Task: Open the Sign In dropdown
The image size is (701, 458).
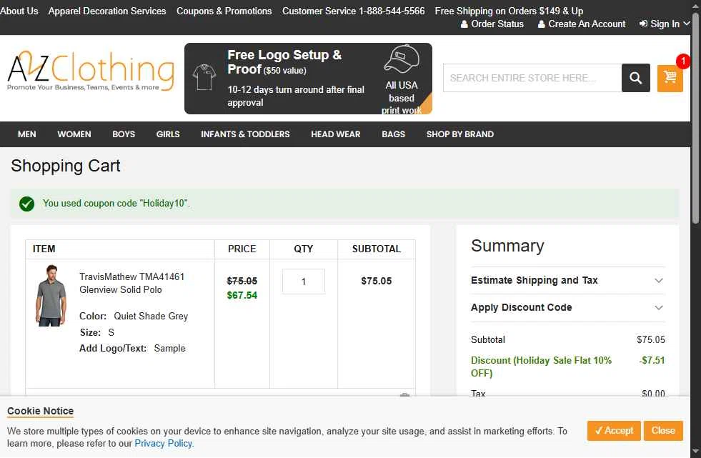Action: (665, 24)
